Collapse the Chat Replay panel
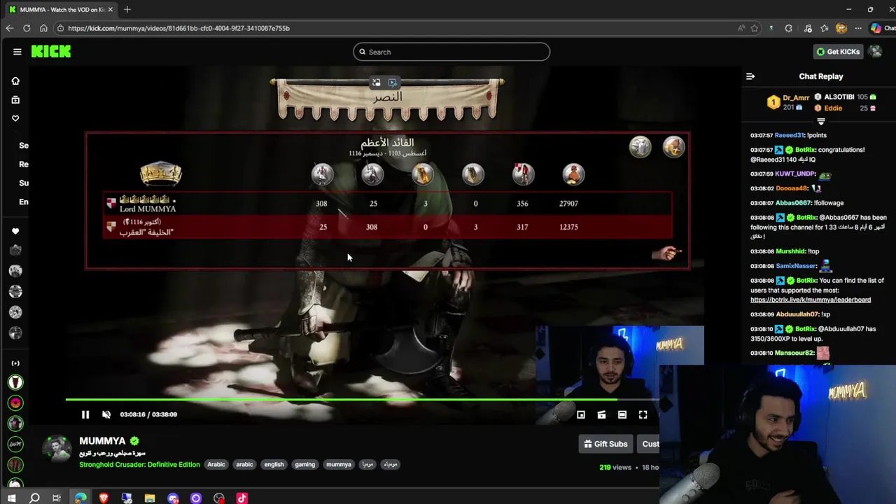This screenshot has width=896, height=504. (x=750, y=76)
